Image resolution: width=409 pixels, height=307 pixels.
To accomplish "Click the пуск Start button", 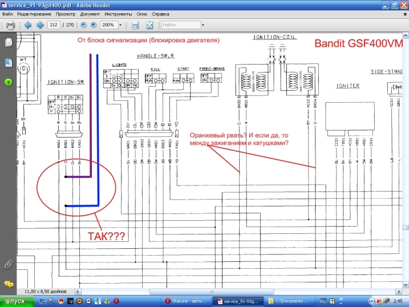I will pos(15,301).
